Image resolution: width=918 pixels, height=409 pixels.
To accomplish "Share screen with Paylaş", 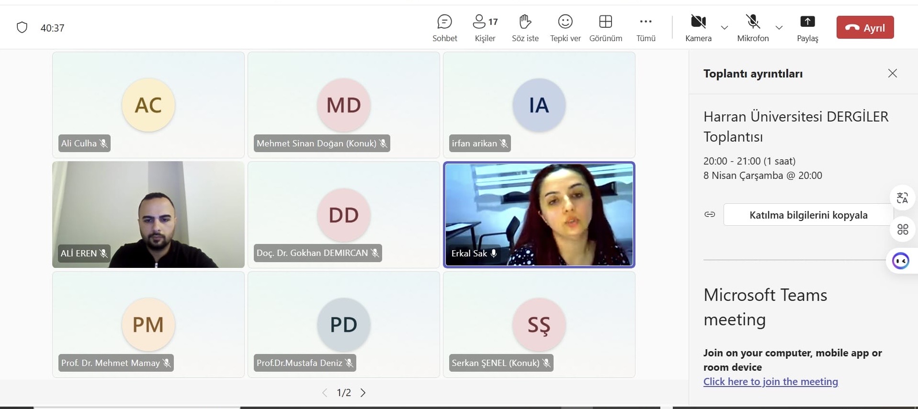I will point(807,28).
